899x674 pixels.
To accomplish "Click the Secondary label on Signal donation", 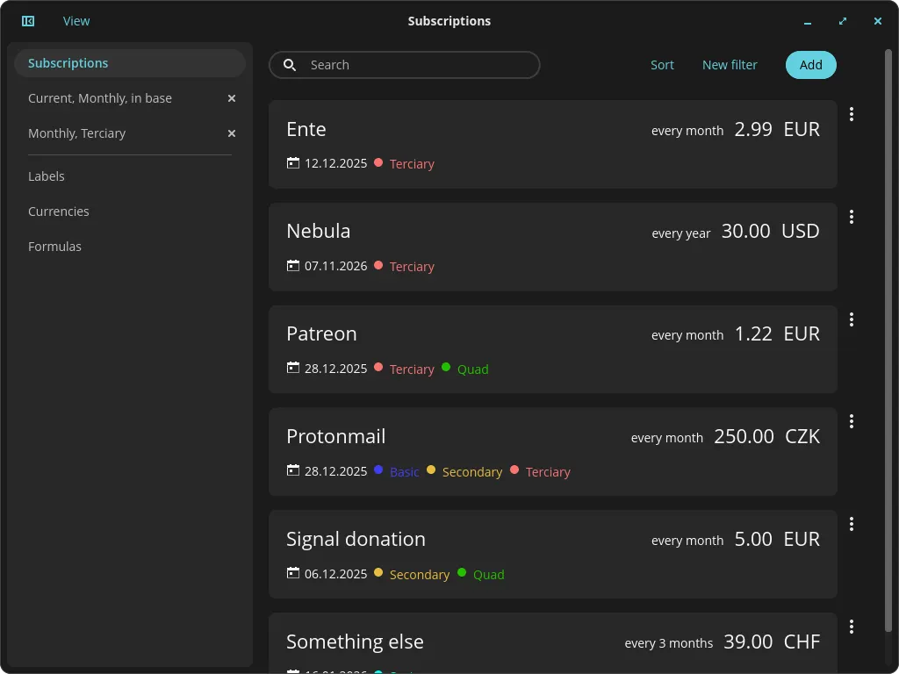I will [419, 574].
